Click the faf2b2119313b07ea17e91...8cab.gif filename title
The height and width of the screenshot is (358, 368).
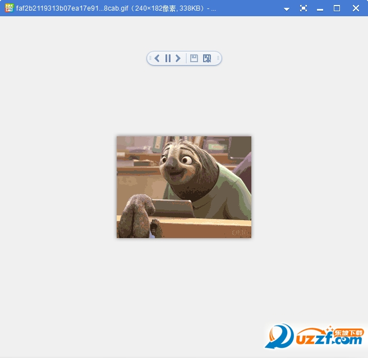pyautogui.click(x=72, y=8)
